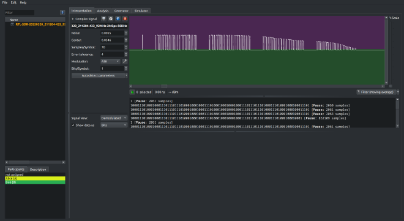Click the down arrow of the bits text scrollbar
The image size is (404, 221).
[x=397, y=126]
